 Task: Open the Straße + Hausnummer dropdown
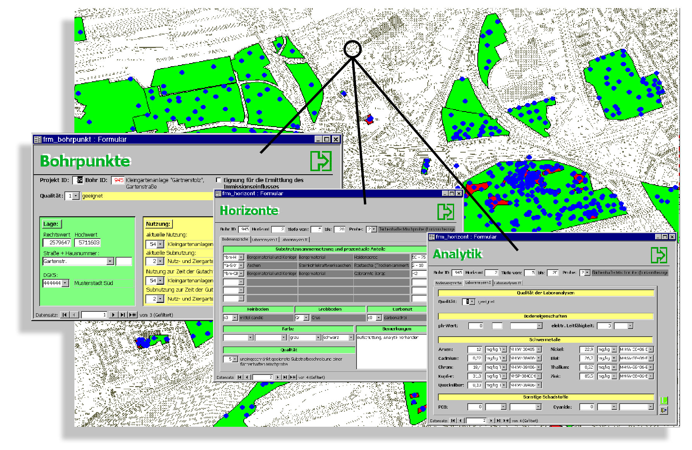(x=110, y=261)
